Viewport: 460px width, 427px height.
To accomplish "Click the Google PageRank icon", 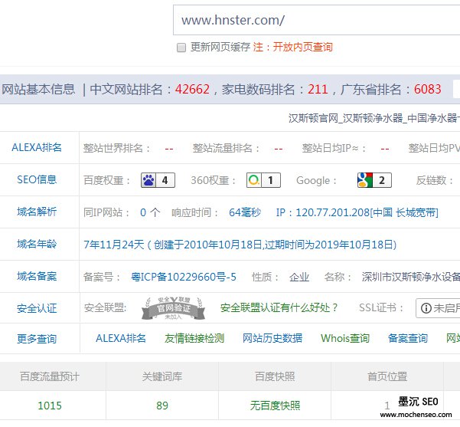I will coord(364,180).
